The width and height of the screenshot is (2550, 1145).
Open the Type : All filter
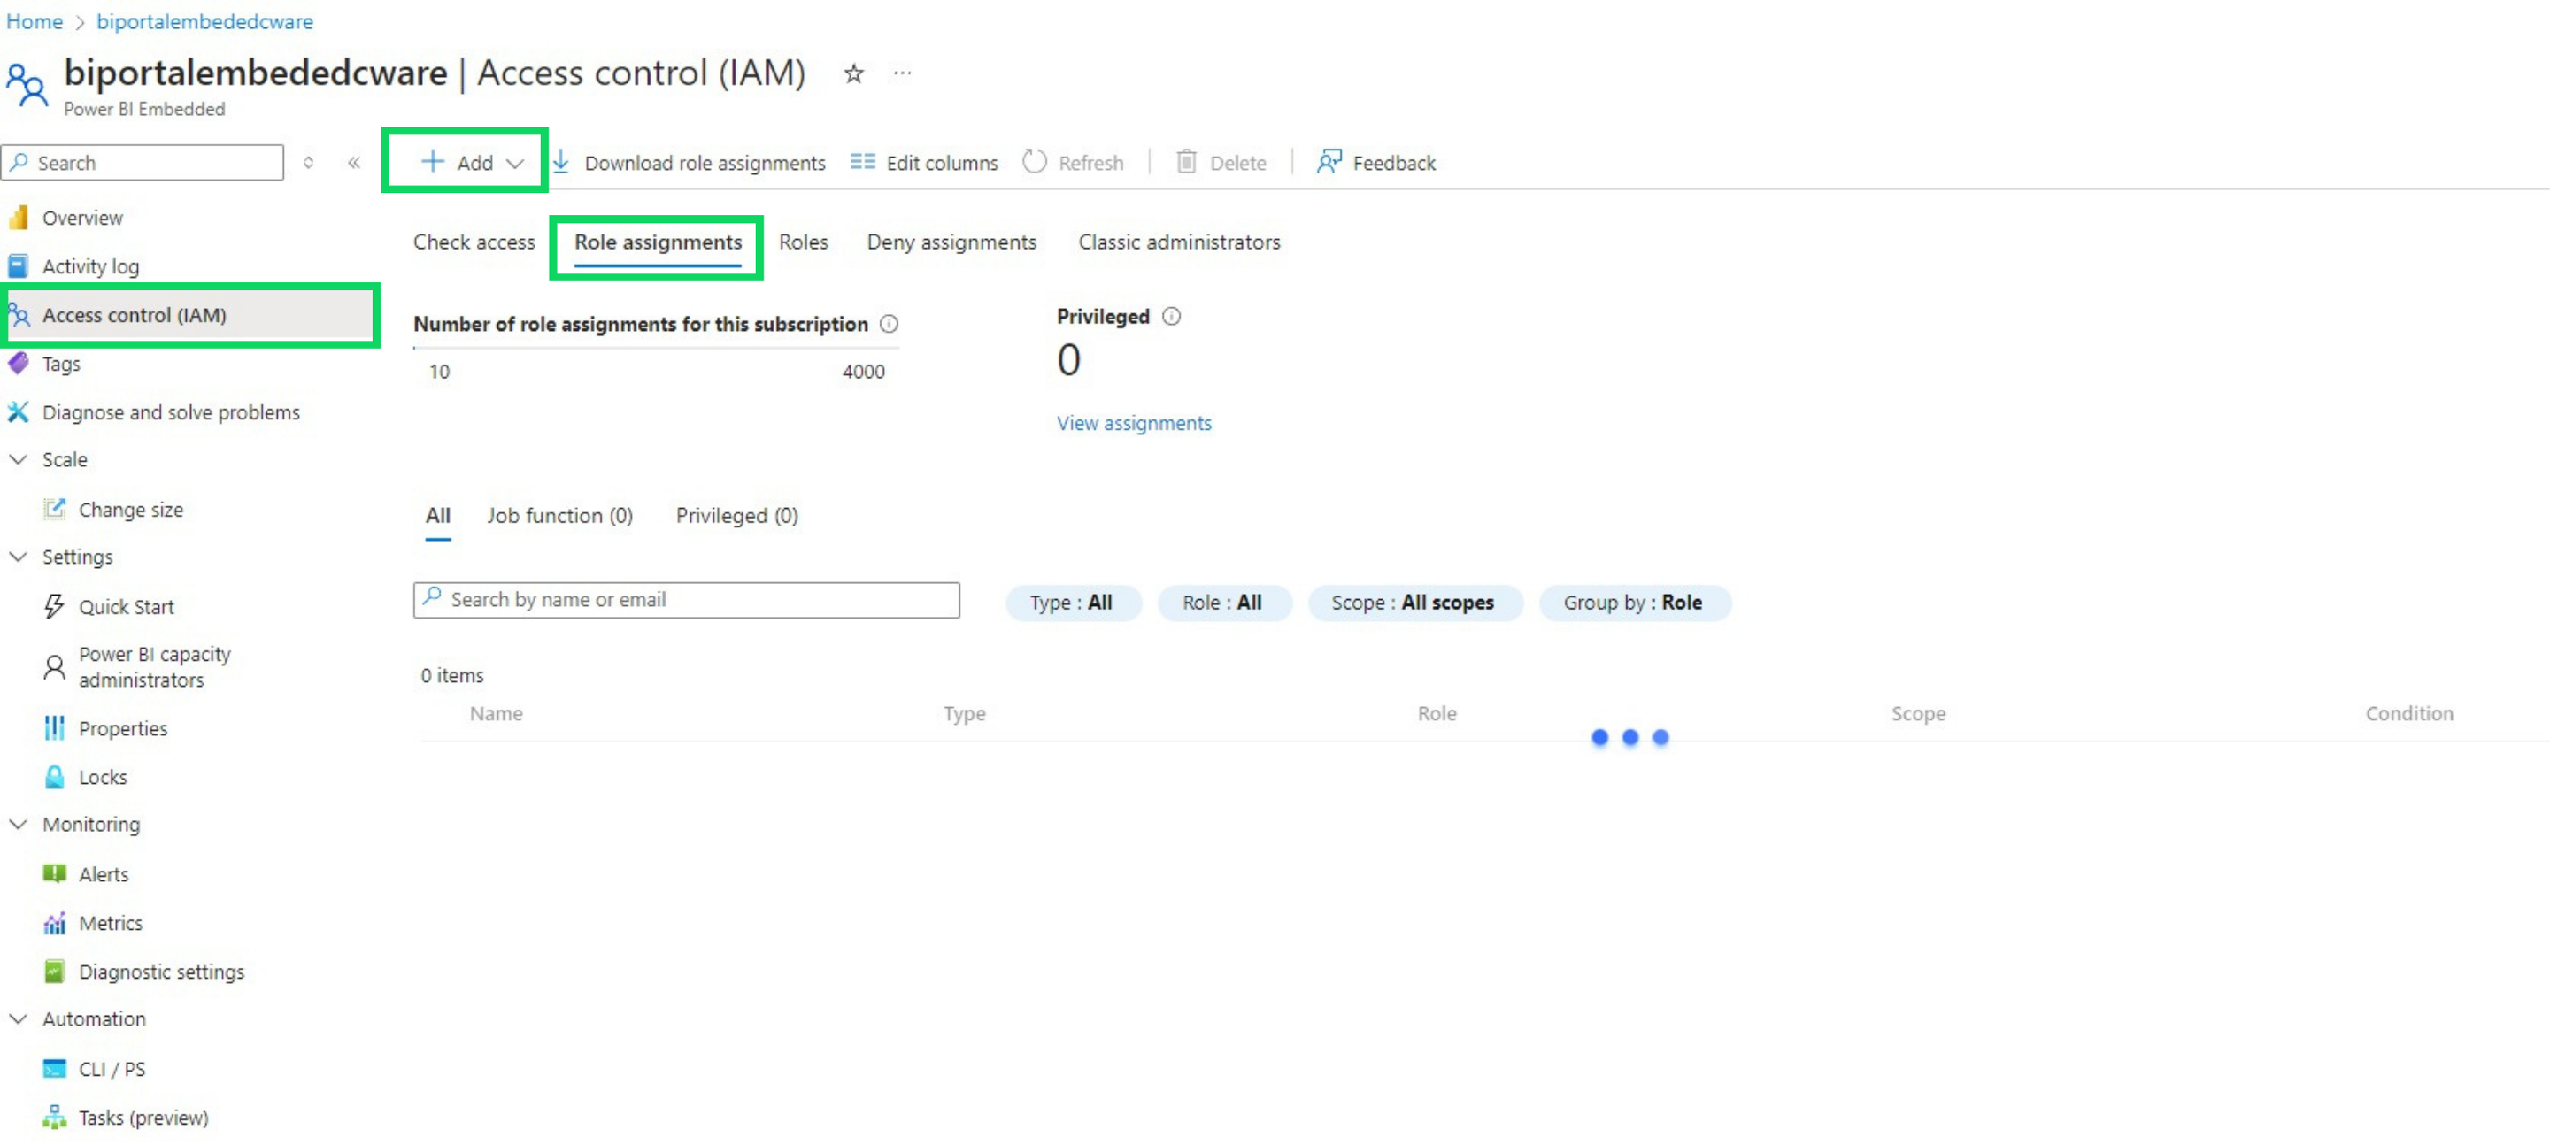1072,603
